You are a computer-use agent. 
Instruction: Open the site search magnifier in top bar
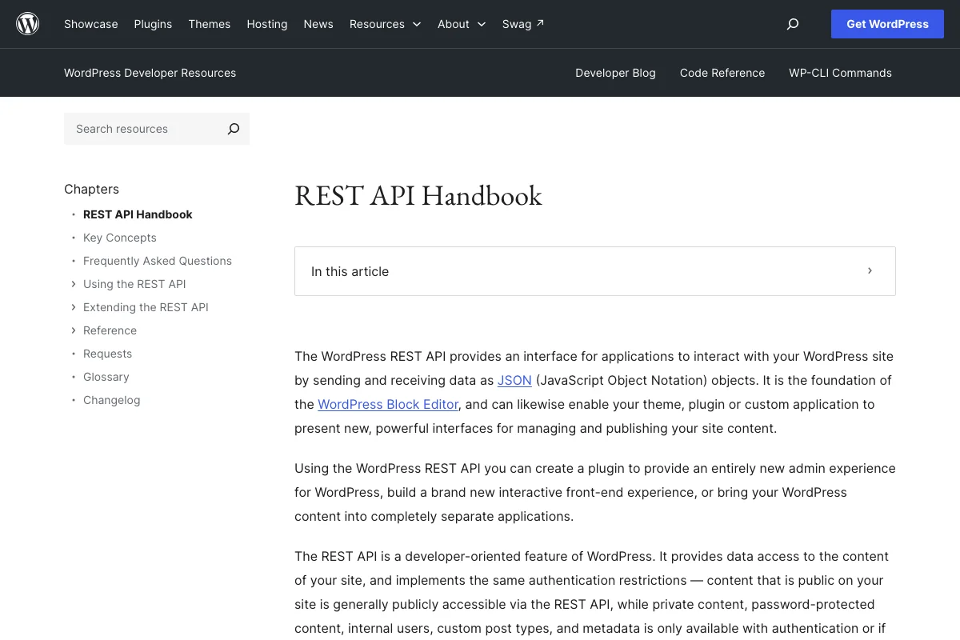tap(793, 24)
